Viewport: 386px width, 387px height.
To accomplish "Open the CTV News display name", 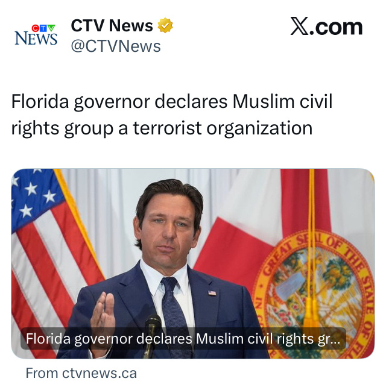I will click(112, 25).
